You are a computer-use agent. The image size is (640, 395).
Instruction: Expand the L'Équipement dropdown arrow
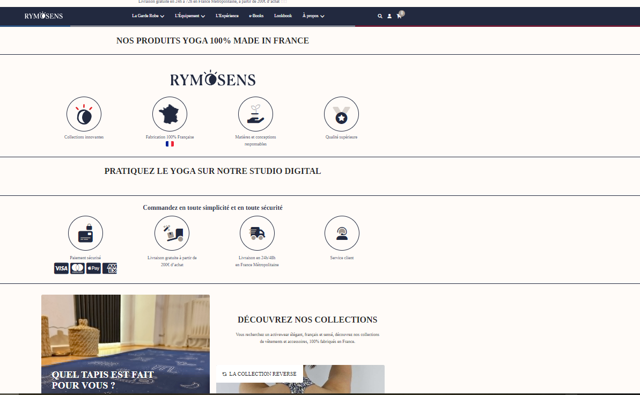tap(203, 16)
